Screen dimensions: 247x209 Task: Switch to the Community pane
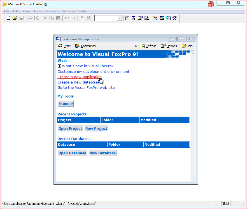point(85,46)
